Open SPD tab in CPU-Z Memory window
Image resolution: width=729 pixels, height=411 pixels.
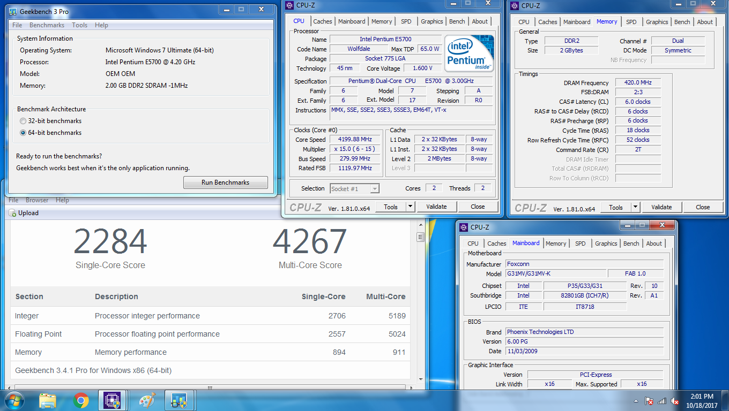tap(631, 22)
